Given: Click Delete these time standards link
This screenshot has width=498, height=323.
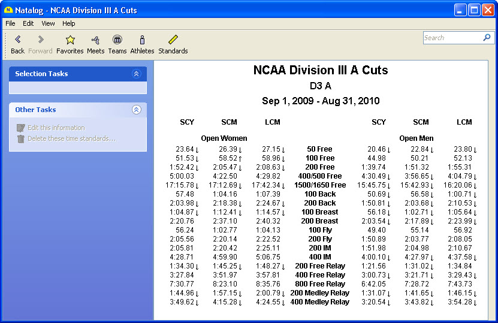Looking at the screenshot, I should [71, 138].
